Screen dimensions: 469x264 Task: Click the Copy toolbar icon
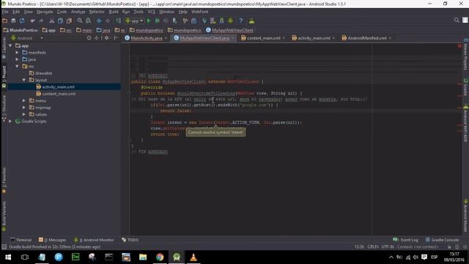60,21
